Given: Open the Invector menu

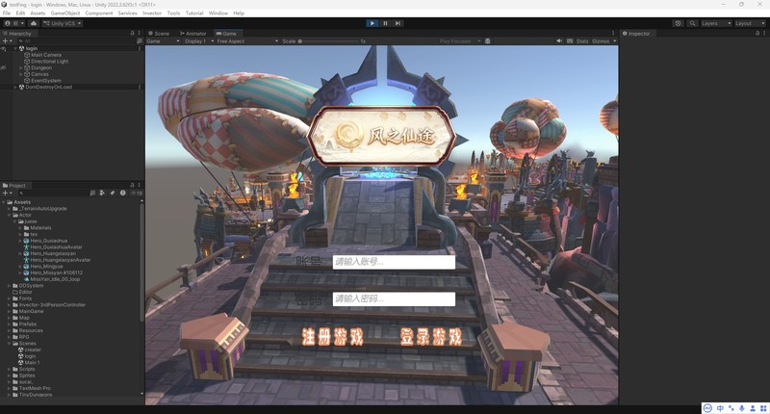Looking at the screenshot, I should pyautogui.click(x=152, y=13).
